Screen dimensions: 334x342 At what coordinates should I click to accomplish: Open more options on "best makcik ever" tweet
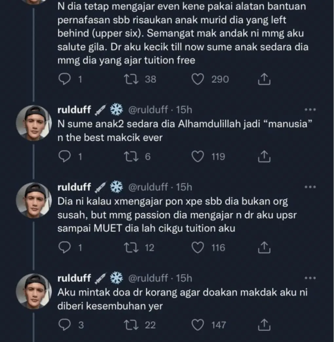pyautogui.click(x=310, y=110)
